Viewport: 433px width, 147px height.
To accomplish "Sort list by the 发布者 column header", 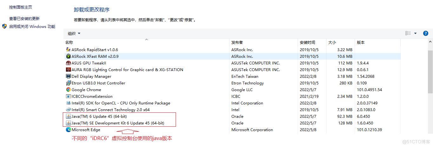I will (x=264, y=42).
